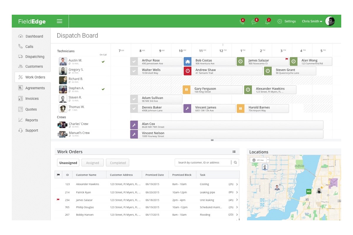Viewport: 353px width, 235px height.
Task: Click Chris Smith profile avatar
Action: point(330,21)
